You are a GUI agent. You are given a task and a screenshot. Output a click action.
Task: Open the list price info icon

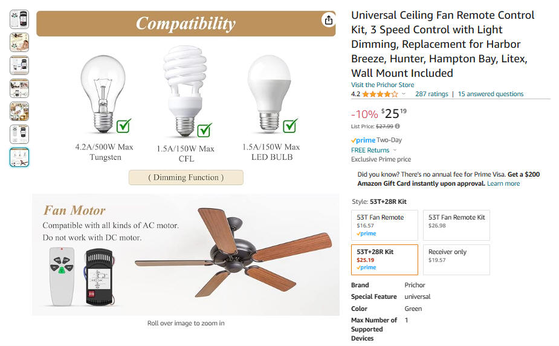[397, 126]
